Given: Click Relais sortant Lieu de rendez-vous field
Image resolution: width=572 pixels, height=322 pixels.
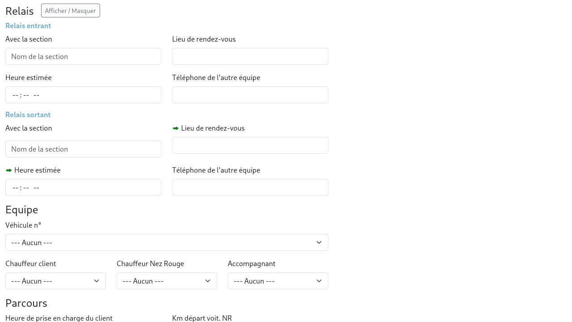Looking at the screenshot, I should 250,145.
